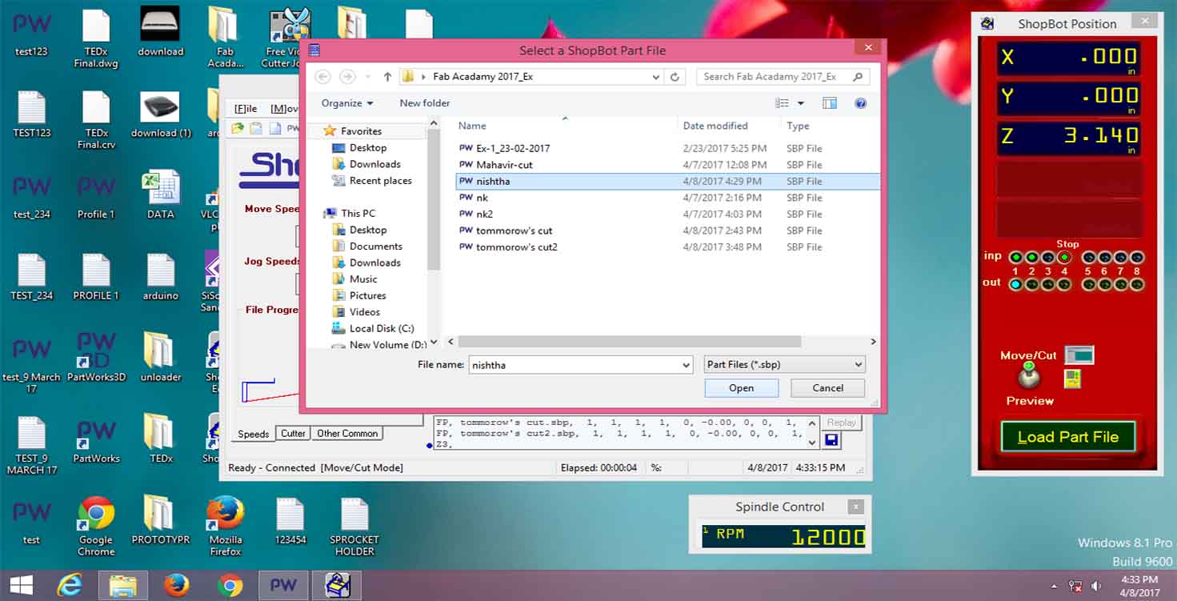
Task: Open the [F]ile menu in ShopBot window
Action: (x=246, y=109)
